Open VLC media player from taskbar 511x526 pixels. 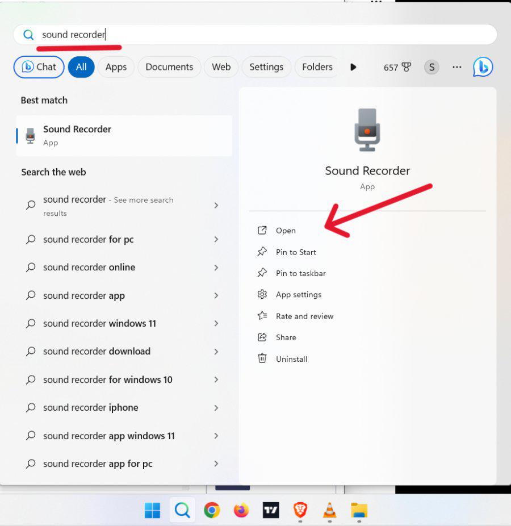[330, 510]
